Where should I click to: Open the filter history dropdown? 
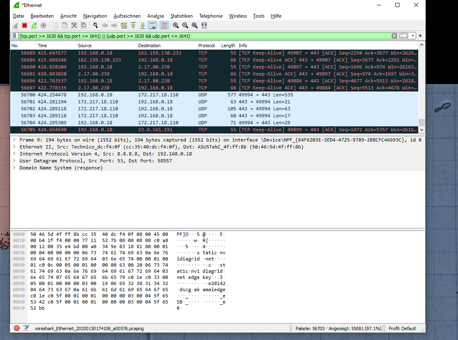point(413,36)
